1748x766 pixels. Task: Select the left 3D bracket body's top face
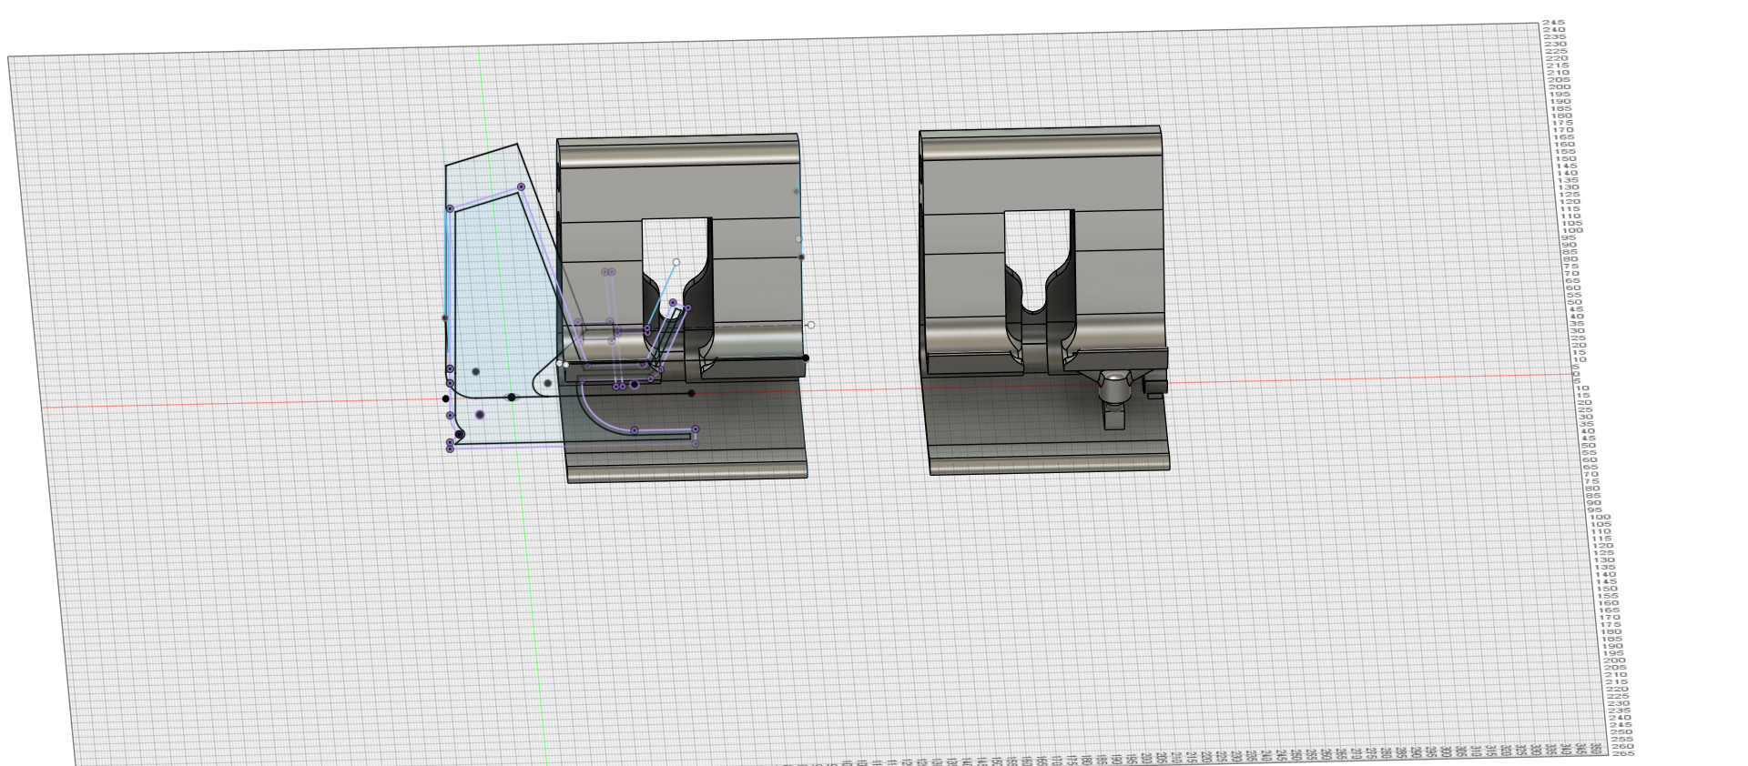pos(678,194)
